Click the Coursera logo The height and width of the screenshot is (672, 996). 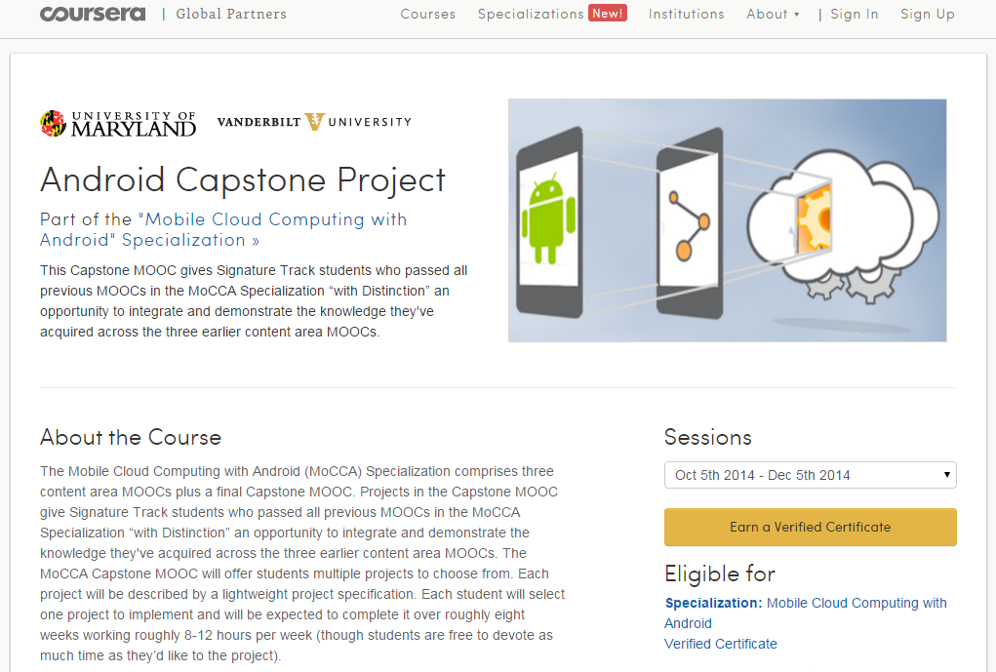pos(93,14)
